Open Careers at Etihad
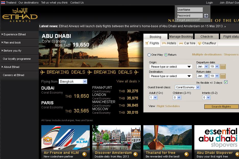239x159 pixels. [x=19, y=75]
